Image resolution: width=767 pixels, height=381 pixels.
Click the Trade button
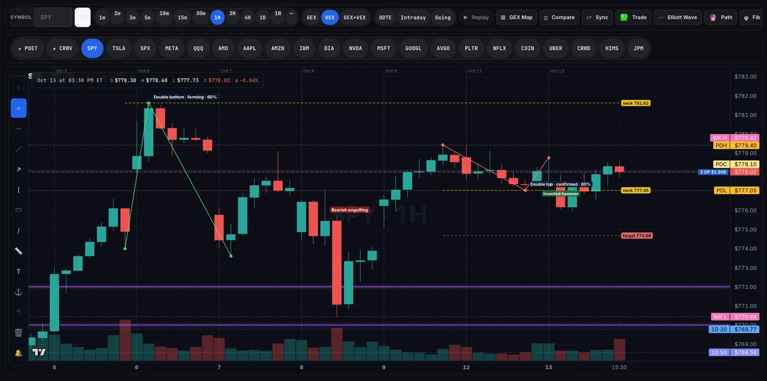coord(633,18)
